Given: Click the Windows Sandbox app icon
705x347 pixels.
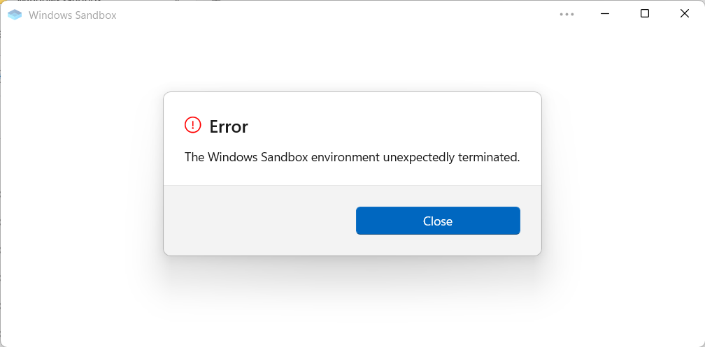Looking at the screenshot, I should coord(15,15).
